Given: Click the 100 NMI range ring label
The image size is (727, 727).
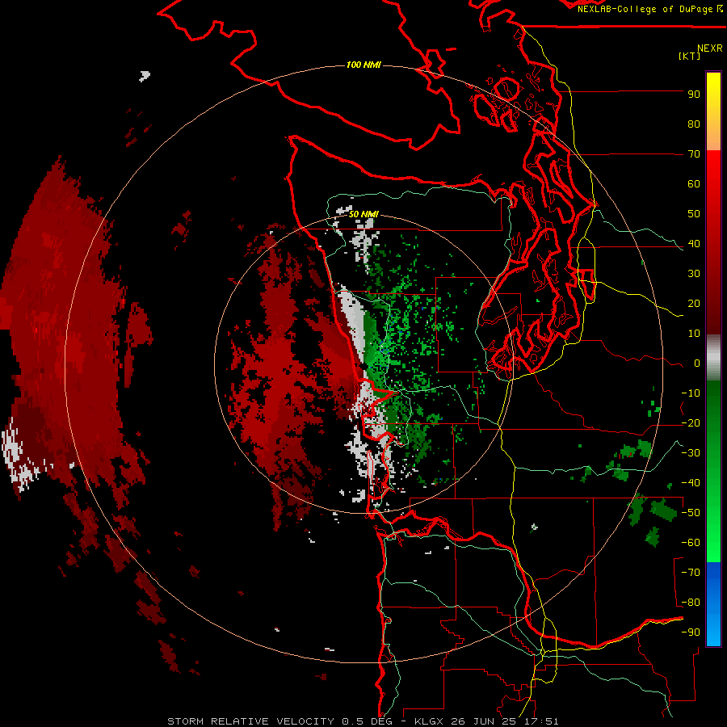Looking at the screenshot, I should click(363, 65).
